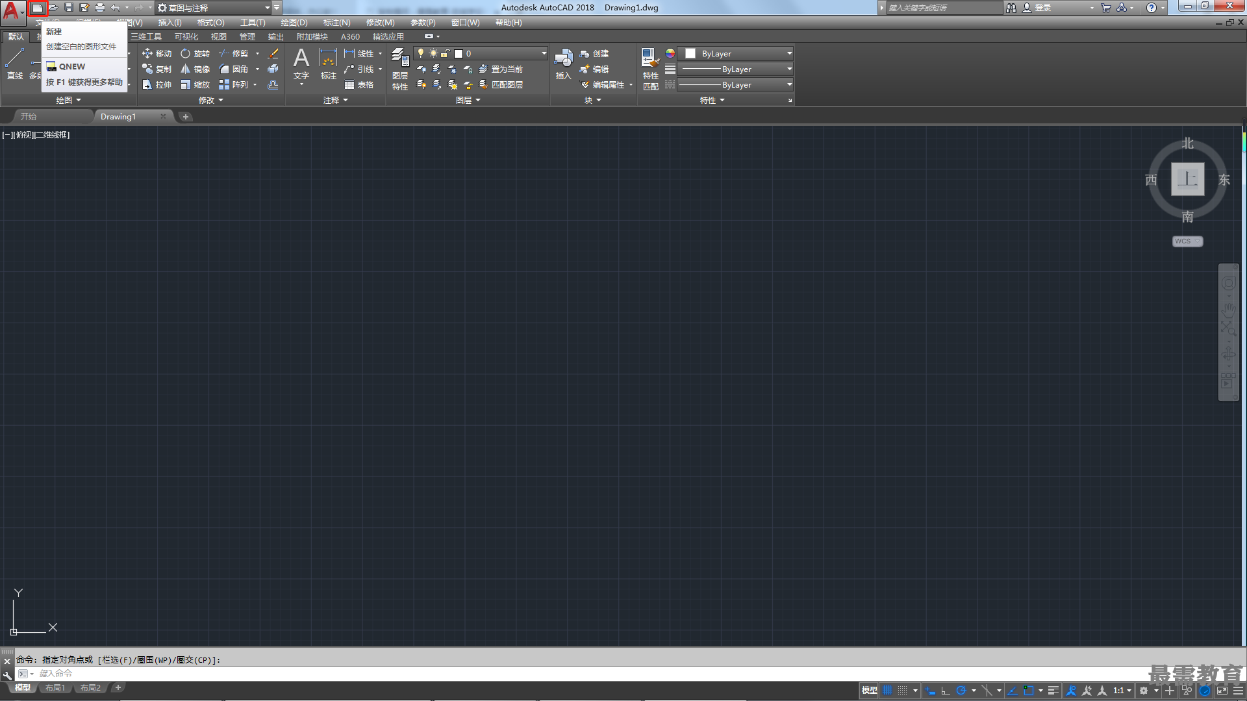Toggle lineweight display in status bar

tap(1053, 690)
